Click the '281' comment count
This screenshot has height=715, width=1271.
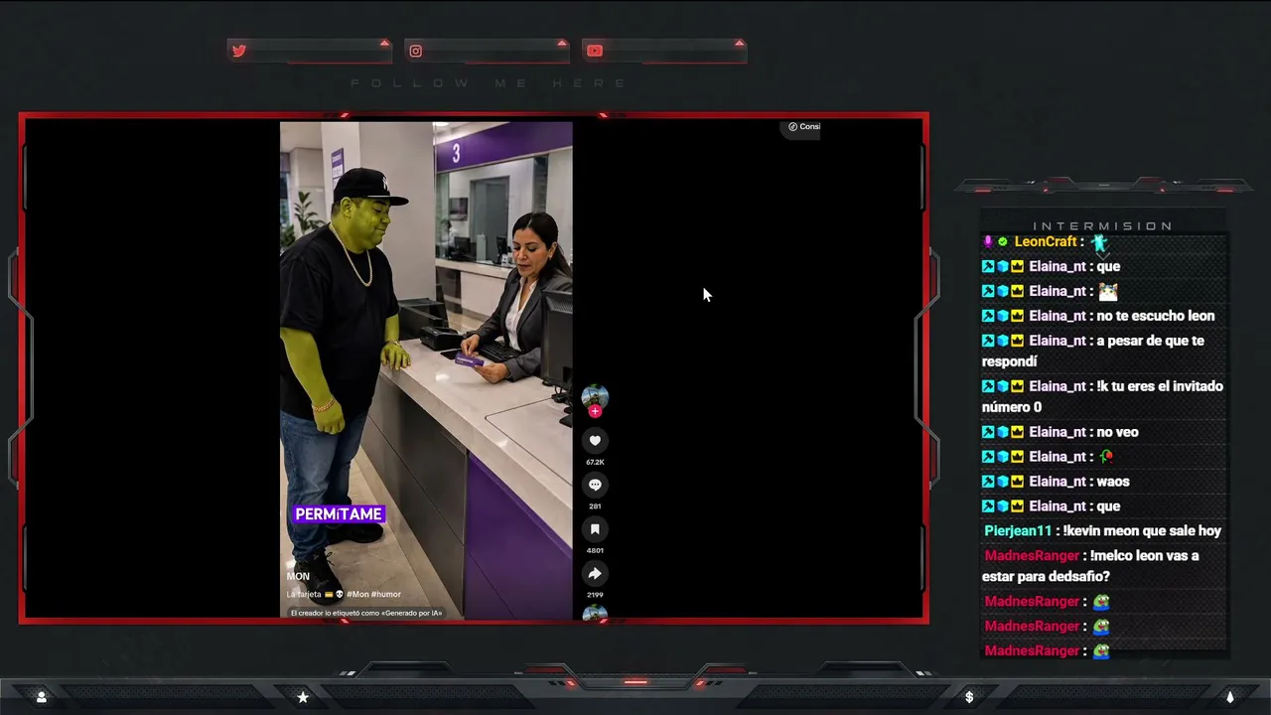[x=595, y=506]
